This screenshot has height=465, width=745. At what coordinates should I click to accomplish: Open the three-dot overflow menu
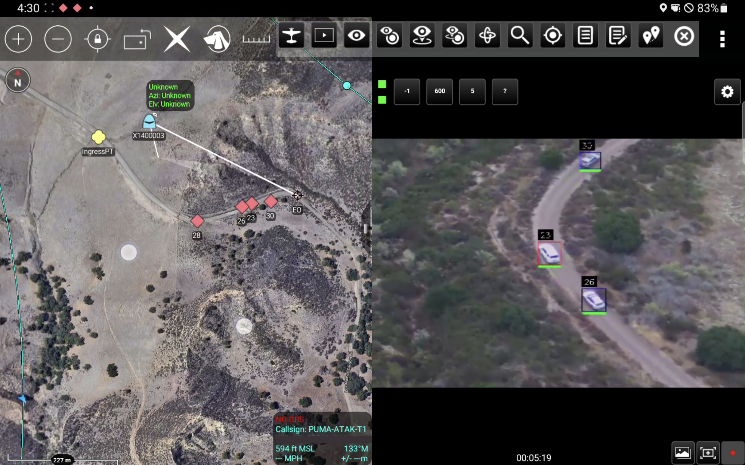point(722,38)
